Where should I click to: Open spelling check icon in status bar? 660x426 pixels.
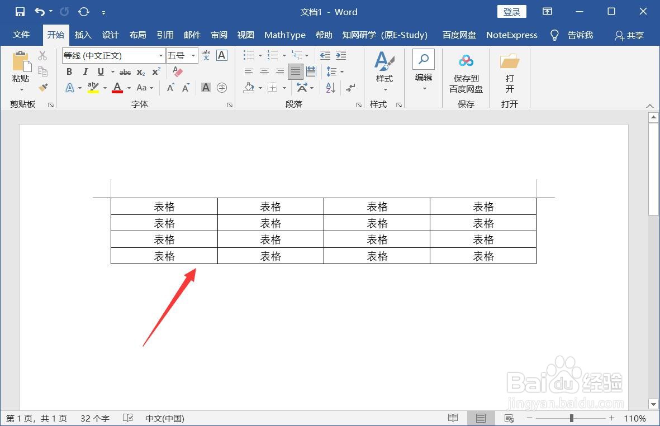pyautogui.click(x=128, y=418)
